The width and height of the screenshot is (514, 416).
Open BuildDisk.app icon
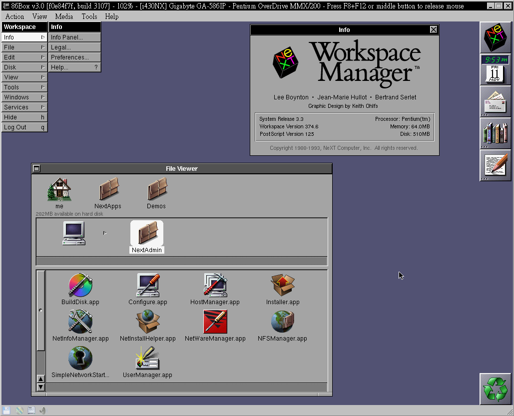(x=80, y=285)
